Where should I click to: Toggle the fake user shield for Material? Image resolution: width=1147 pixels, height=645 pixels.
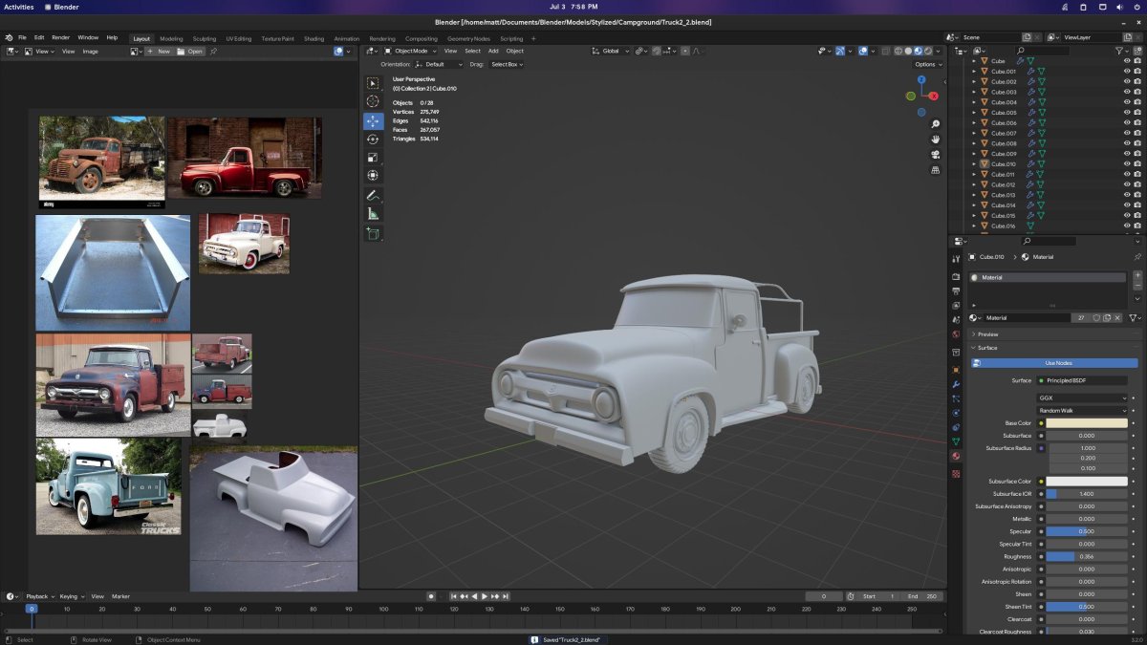pyautogui.click(x=1098, y=317)
